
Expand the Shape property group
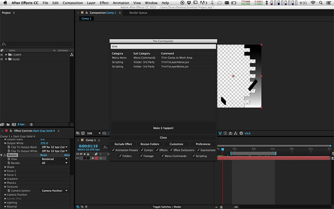pos(5,167)
